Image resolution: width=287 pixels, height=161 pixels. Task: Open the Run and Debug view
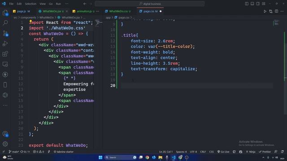coord(5,43)
